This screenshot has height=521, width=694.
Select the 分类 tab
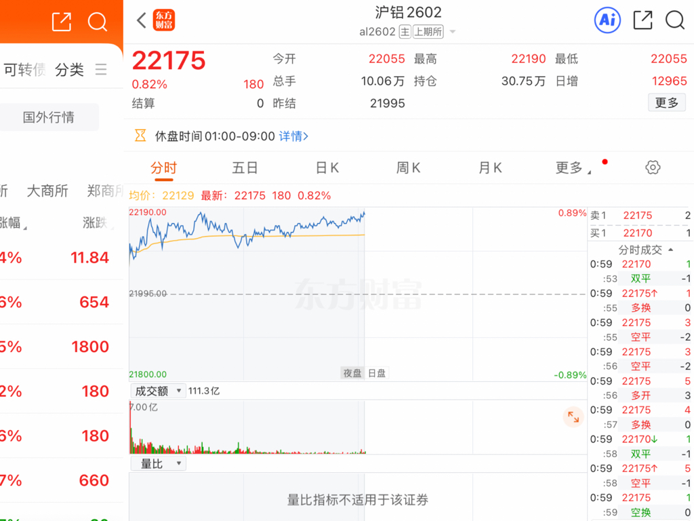click(70, 70)
